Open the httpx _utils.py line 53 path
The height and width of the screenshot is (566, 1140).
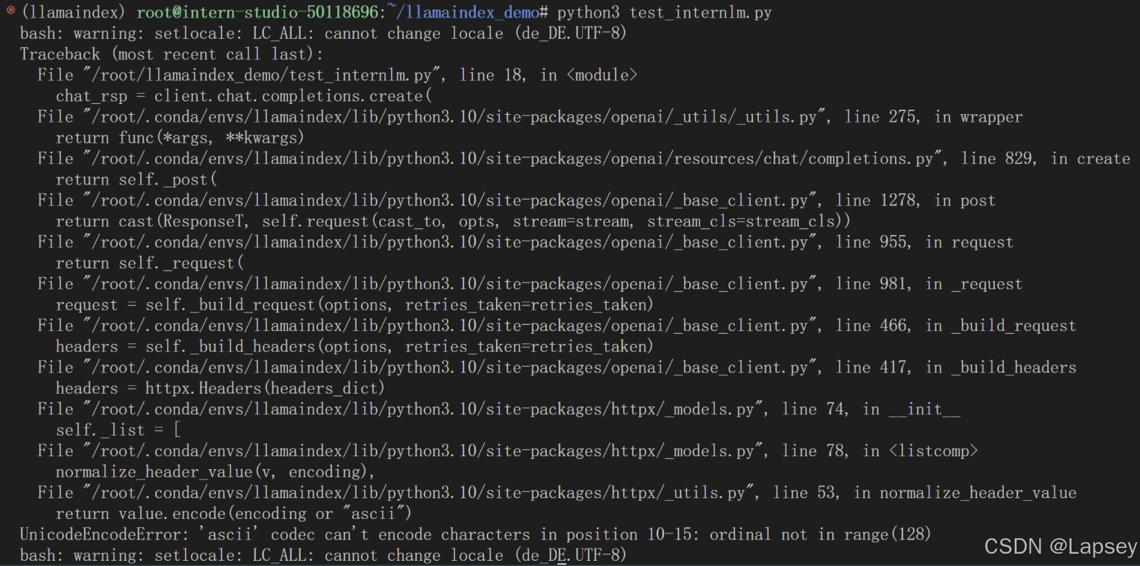click(418, 493)
